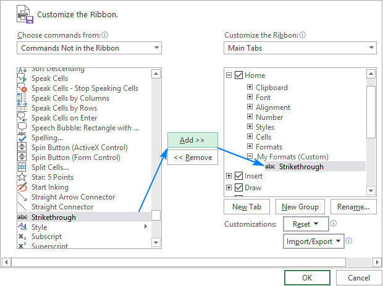Click the Speak Cells command icon

click(22, 78)
